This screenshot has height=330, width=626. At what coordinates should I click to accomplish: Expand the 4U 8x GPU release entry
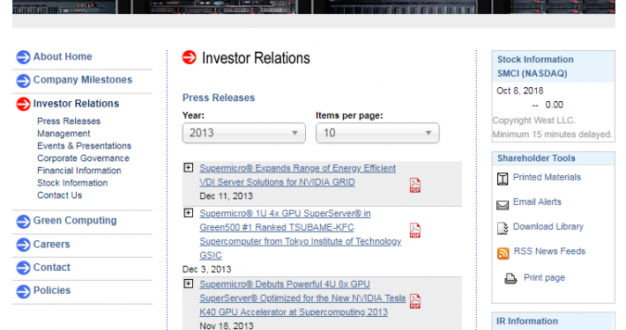coord(189,283)
